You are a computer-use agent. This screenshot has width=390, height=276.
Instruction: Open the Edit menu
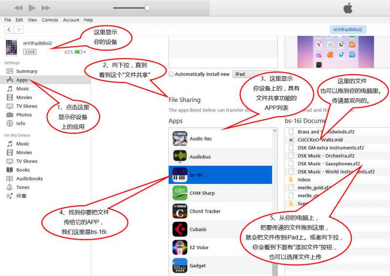19,20
